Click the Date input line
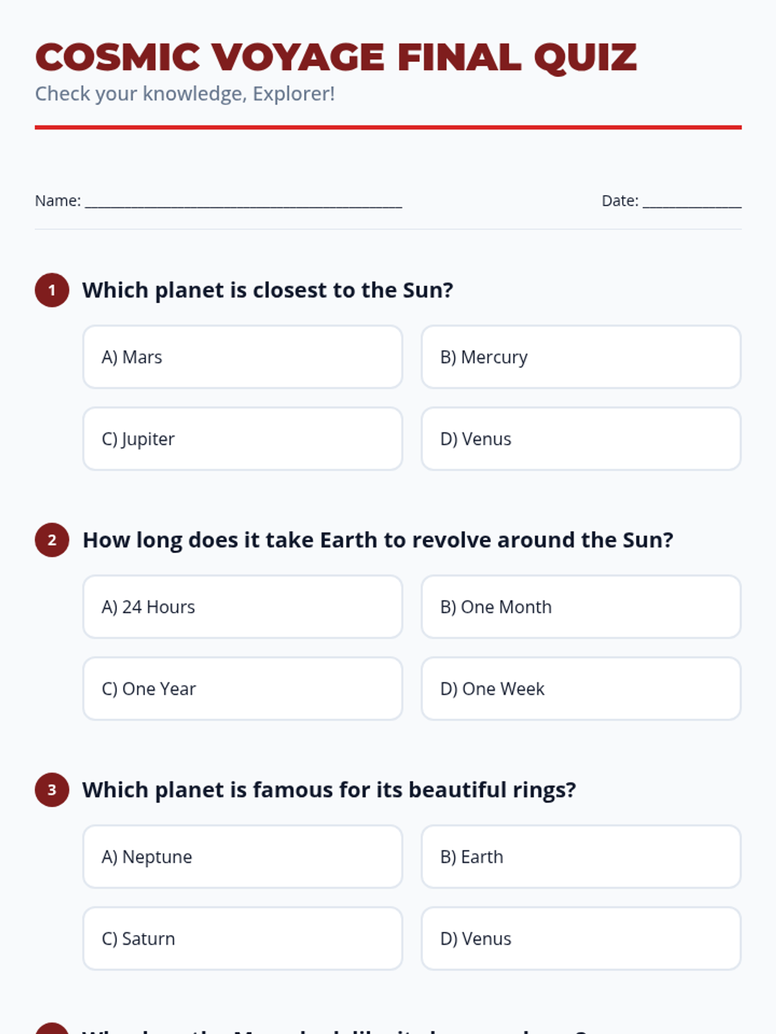Screen dimensions: 776x1034 click(x=692, y=202)
